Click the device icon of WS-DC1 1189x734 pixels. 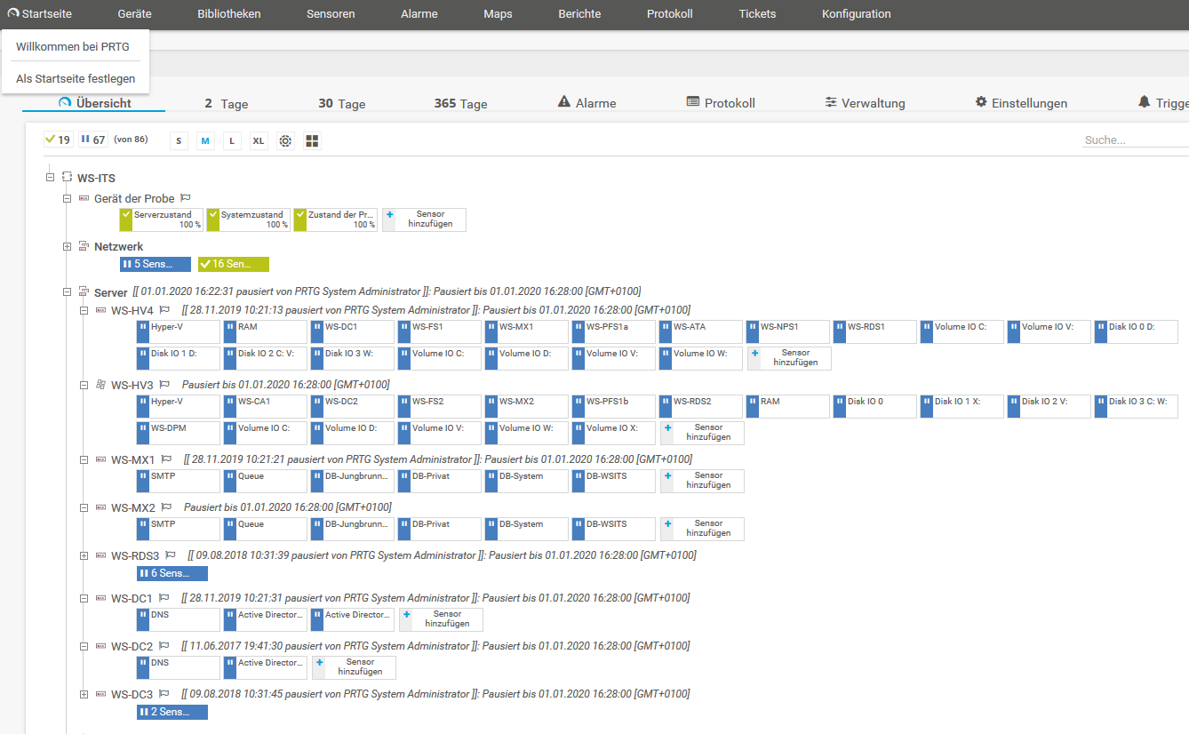pyautogui.click(x=100, y=598)
